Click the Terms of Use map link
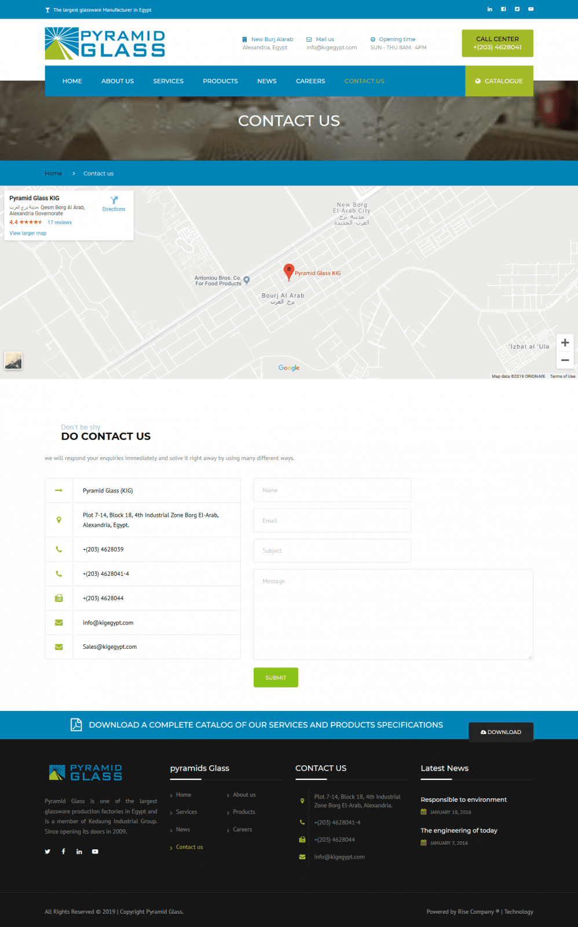The width and height of the screenshot is (578, 927). point(562,376)
